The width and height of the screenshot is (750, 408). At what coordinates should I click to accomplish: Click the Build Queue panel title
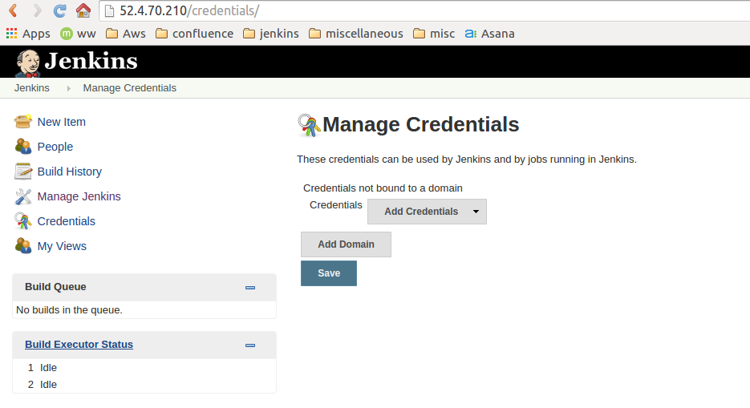55,287
